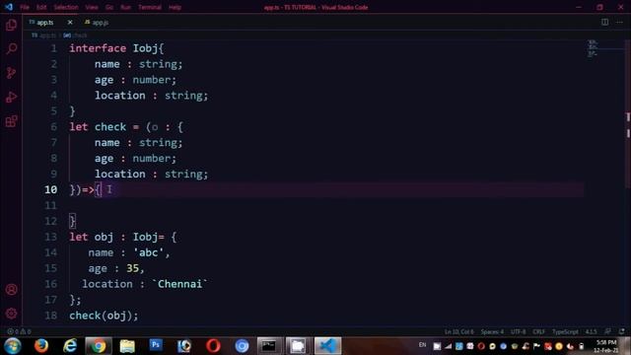
Task: Open the command prompt taskbar window
Action: [269, 346]
